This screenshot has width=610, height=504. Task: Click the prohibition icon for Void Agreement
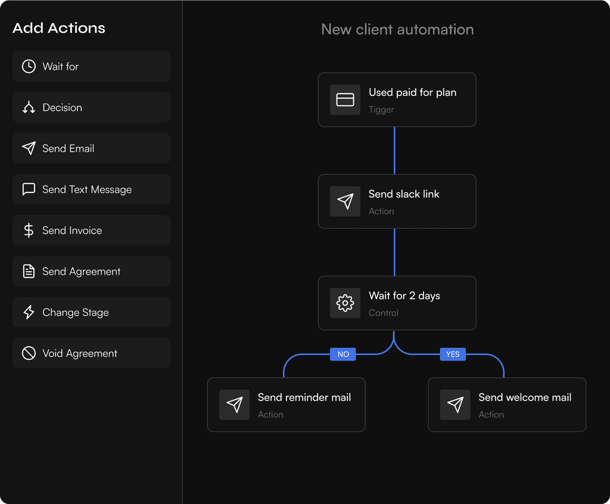tap(29, 353)
